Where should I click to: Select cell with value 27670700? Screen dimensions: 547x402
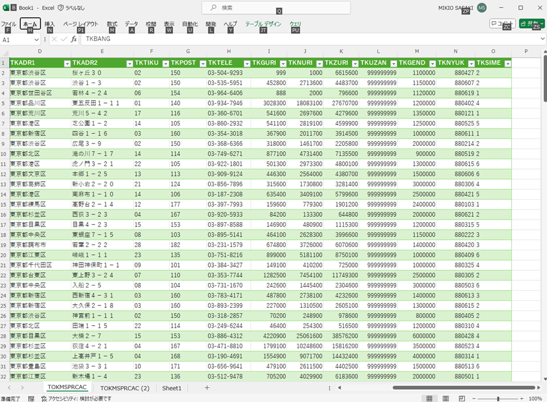341,103
